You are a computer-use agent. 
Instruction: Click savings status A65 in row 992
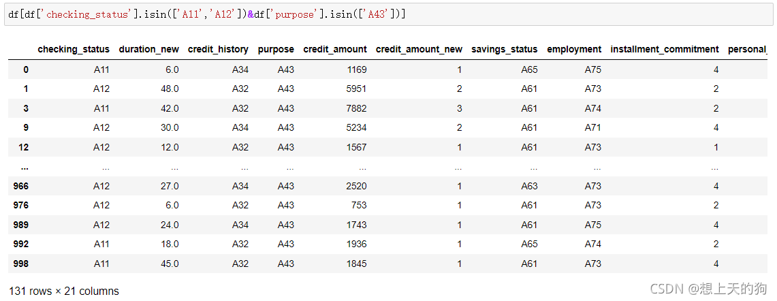point(529,244)
